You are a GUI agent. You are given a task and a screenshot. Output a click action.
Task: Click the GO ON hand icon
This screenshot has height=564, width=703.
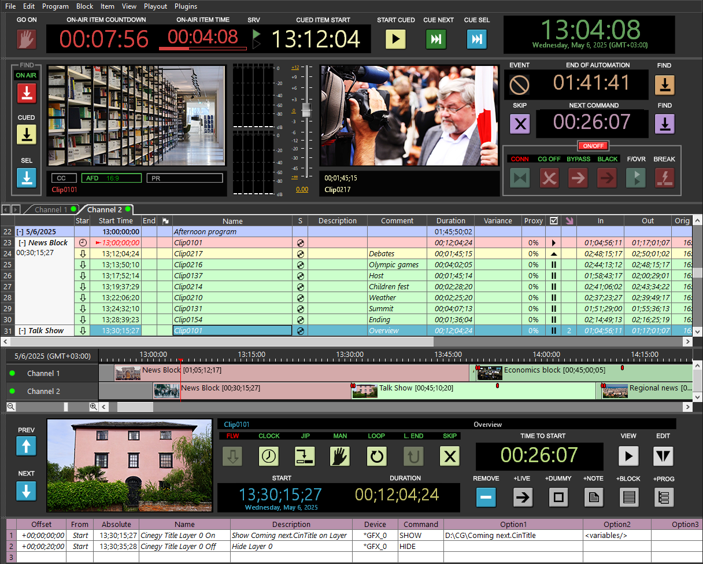pos(26,39)
